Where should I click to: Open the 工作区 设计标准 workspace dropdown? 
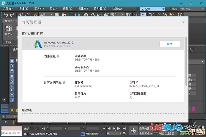click(x=192, y=9)
